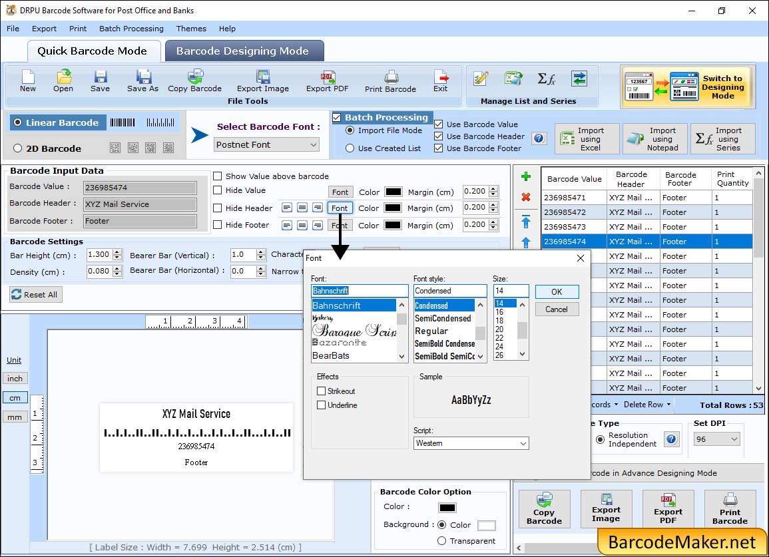Increase Hide Value row margin spinner
The image size is (769, 557).
494,189
